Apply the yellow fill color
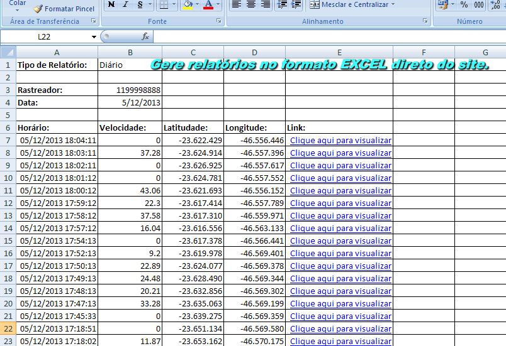The width and height of the screenshot is (506, 346). coord(187,4)
